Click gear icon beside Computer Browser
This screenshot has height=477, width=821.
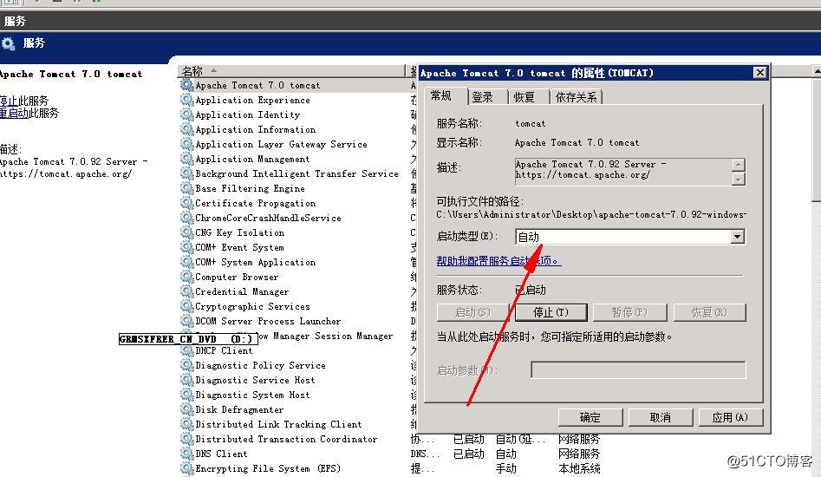click(187, 277)
